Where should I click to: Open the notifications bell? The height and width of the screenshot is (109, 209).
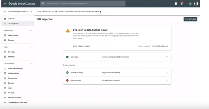coord(182,4)
